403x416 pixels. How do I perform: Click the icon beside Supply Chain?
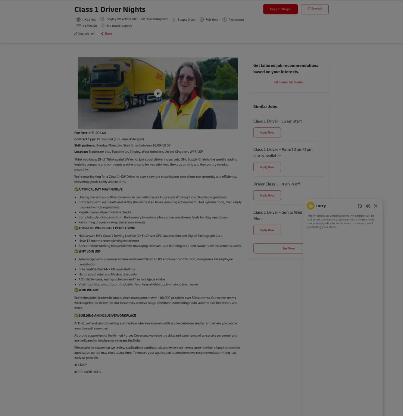[x=174, y=20]
